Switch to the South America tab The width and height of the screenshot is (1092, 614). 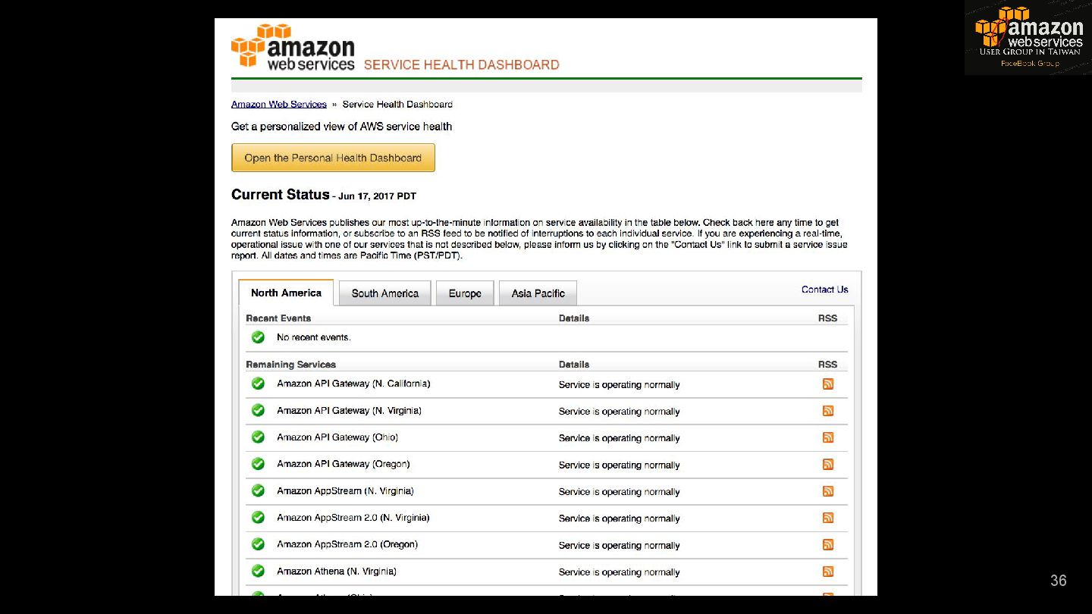pos(384,293)
